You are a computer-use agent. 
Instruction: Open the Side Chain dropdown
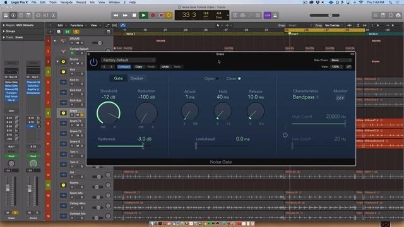(x=341, y=60)
